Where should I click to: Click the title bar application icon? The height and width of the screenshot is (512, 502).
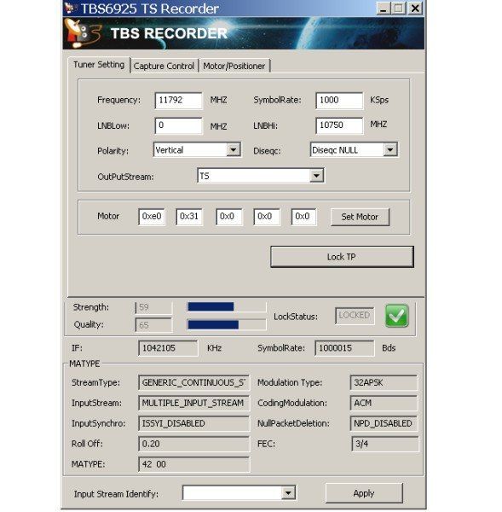[x=70, y=8]
